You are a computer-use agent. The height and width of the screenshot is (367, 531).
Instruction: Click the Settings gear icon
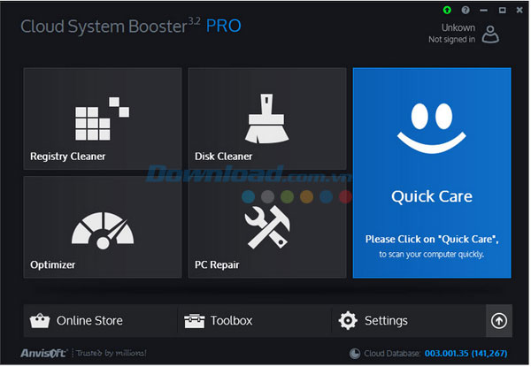[348, 321]
